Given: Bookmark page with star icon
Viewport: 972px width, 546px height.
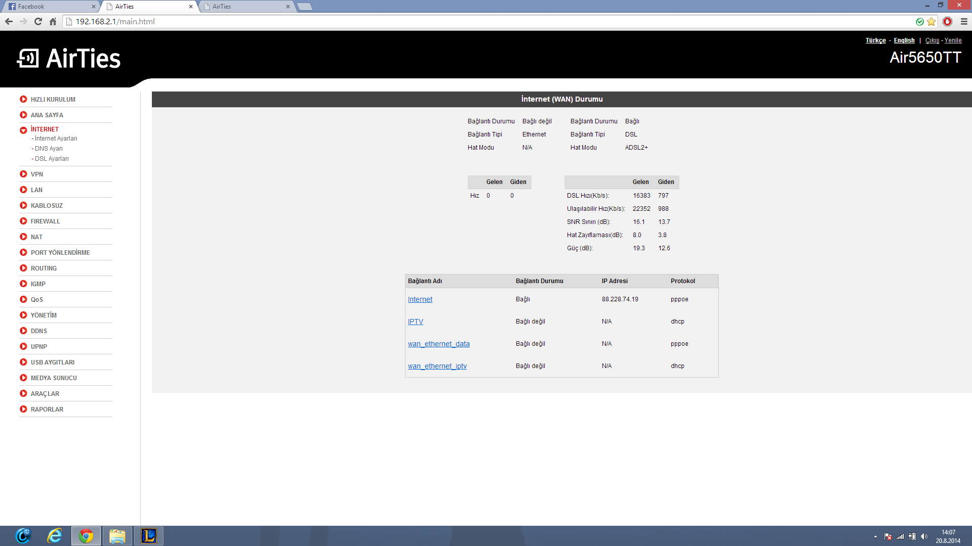Looking at the screenshot, I should [931, 21].
